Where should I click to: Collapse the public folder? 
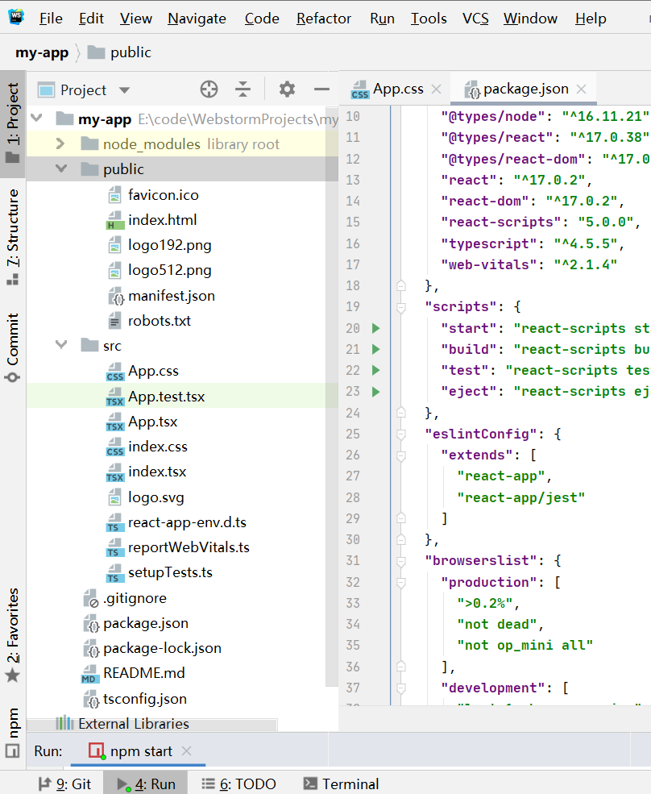click(x=61, y=168)
